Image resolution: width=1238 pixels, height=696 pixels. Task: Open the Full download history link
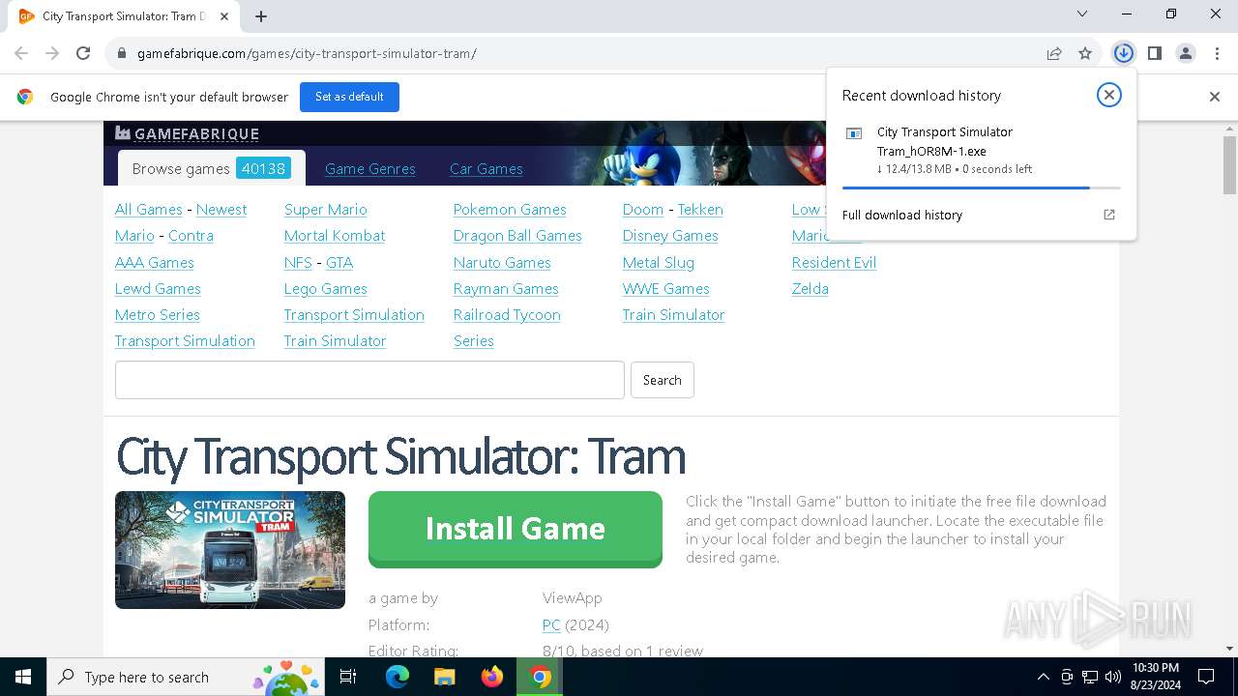point(902,215)
